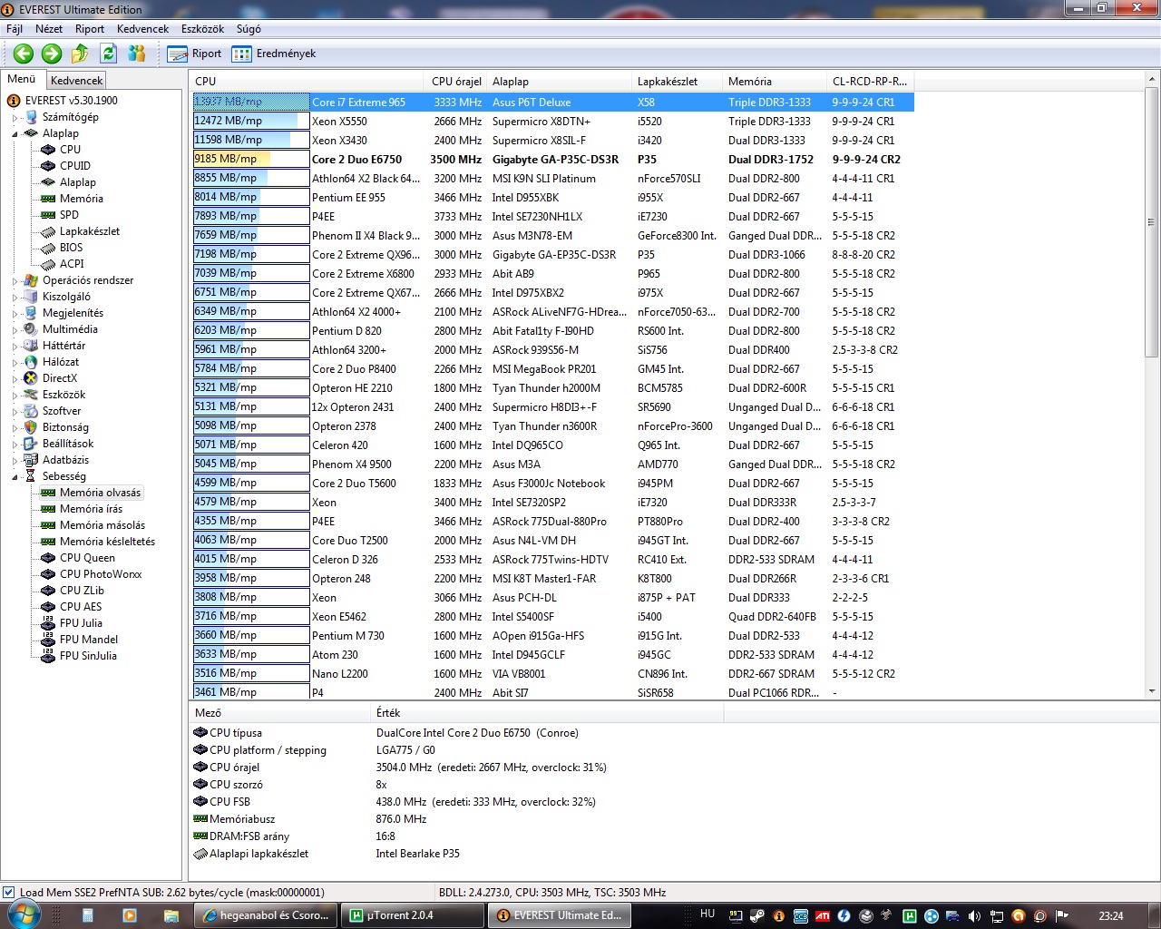Open the Nézet menu

49,29
